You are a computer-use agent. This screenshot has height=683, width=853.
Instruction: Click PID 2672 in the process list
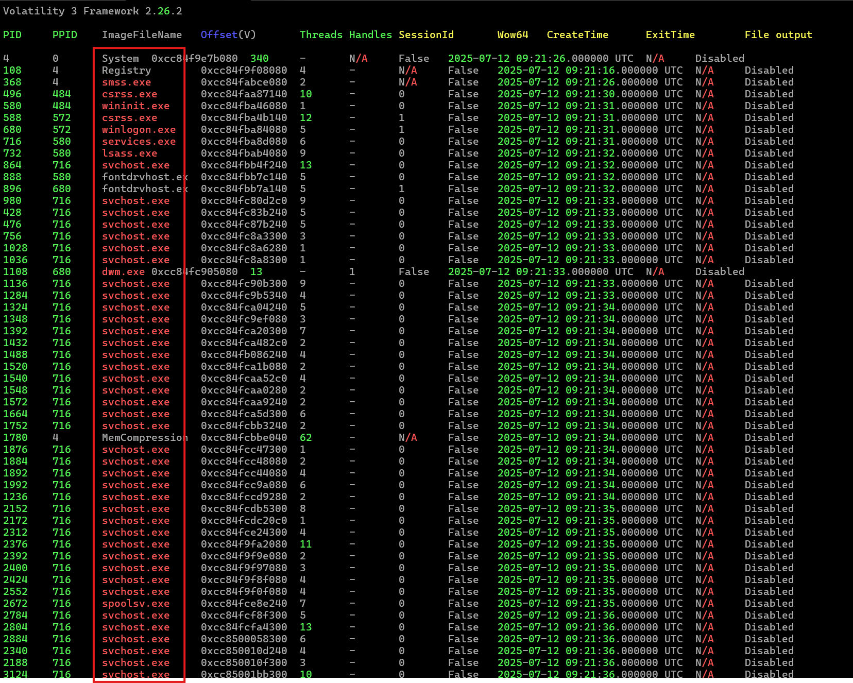point(15,603)
